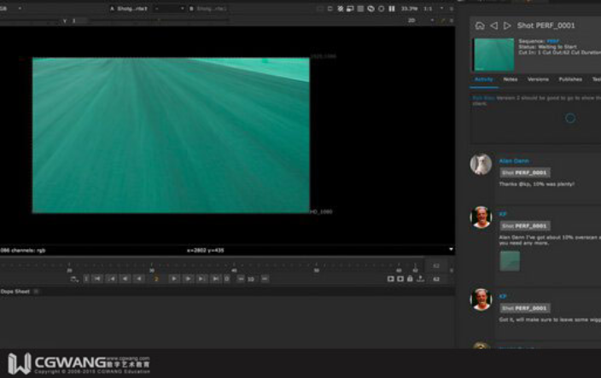Switch to the Versions tab
The width and height of the screenshot is (601, 378).
pos(538,79)
